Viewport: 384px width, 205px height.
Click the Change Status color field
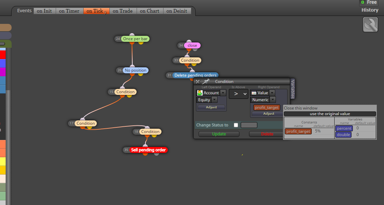pos(249,125)
